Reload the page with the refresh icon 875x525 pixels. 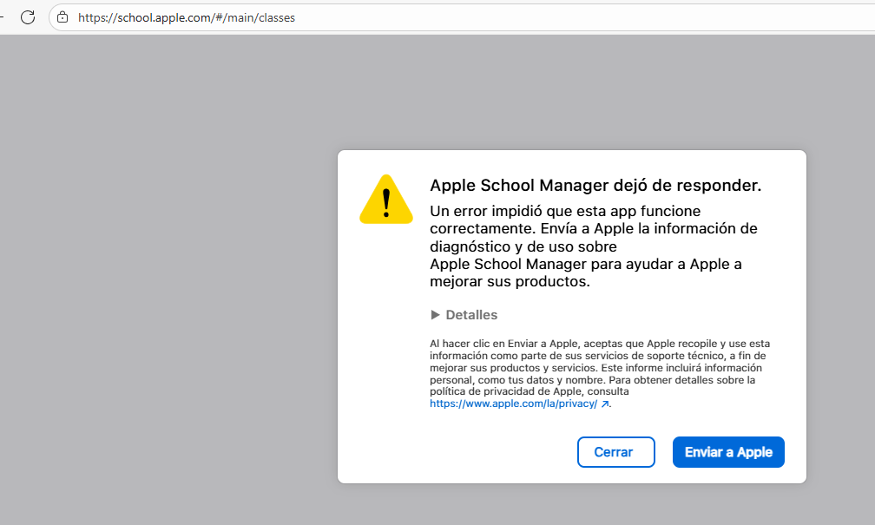[x=28, y=17]
